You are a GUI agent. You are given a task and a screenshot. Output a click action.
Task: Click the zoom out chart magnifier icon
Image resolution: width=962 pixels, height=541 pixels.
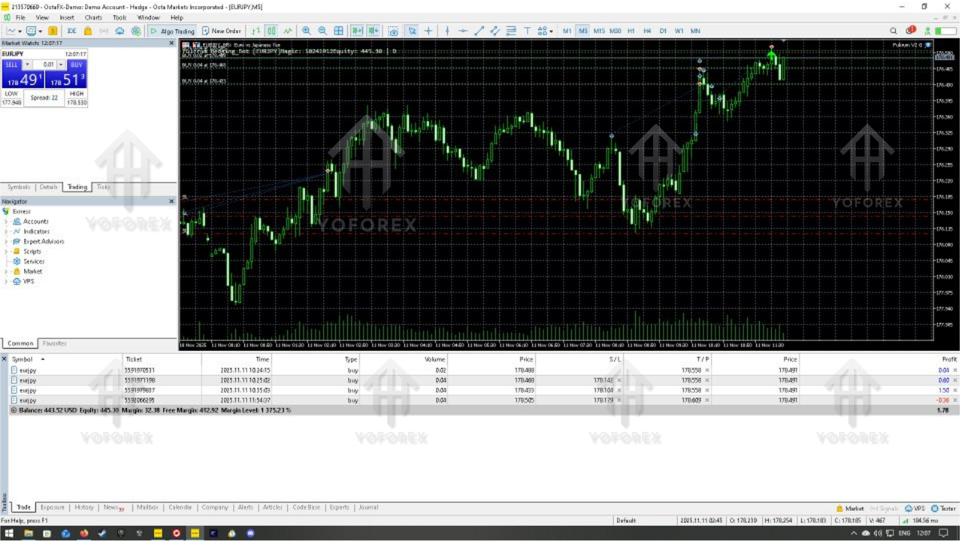pyautogui.click(x=322, y=31)
